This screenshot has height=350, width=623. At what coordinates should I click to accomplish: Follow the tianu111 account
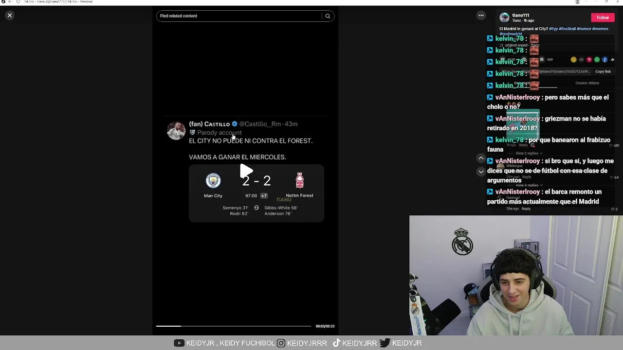603,17
